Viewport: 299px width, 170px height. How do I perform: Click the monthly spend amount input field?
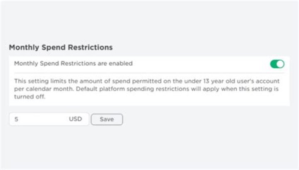click(x=39, y=119)
